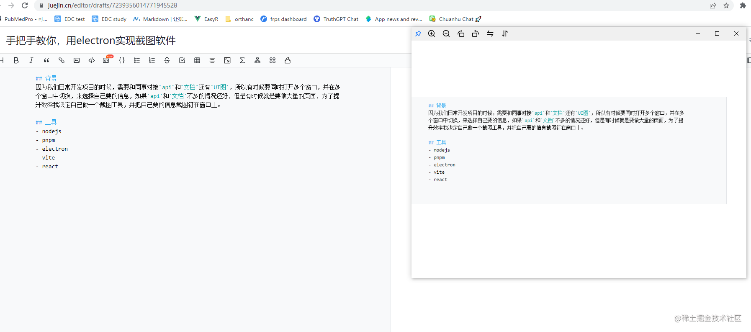
Task: Open the frps dashboard bookmark
Action: point(283,19)
